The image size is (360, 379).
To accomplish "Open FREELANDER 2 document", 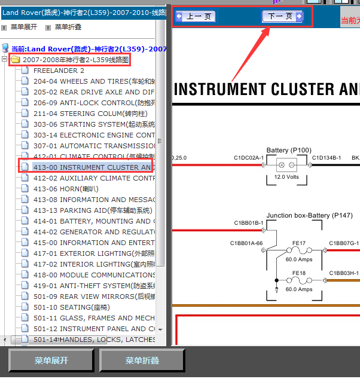I will 59,71.
